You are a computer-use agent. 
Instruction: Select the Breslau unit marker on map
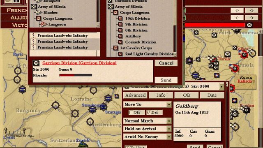[246, 110]
